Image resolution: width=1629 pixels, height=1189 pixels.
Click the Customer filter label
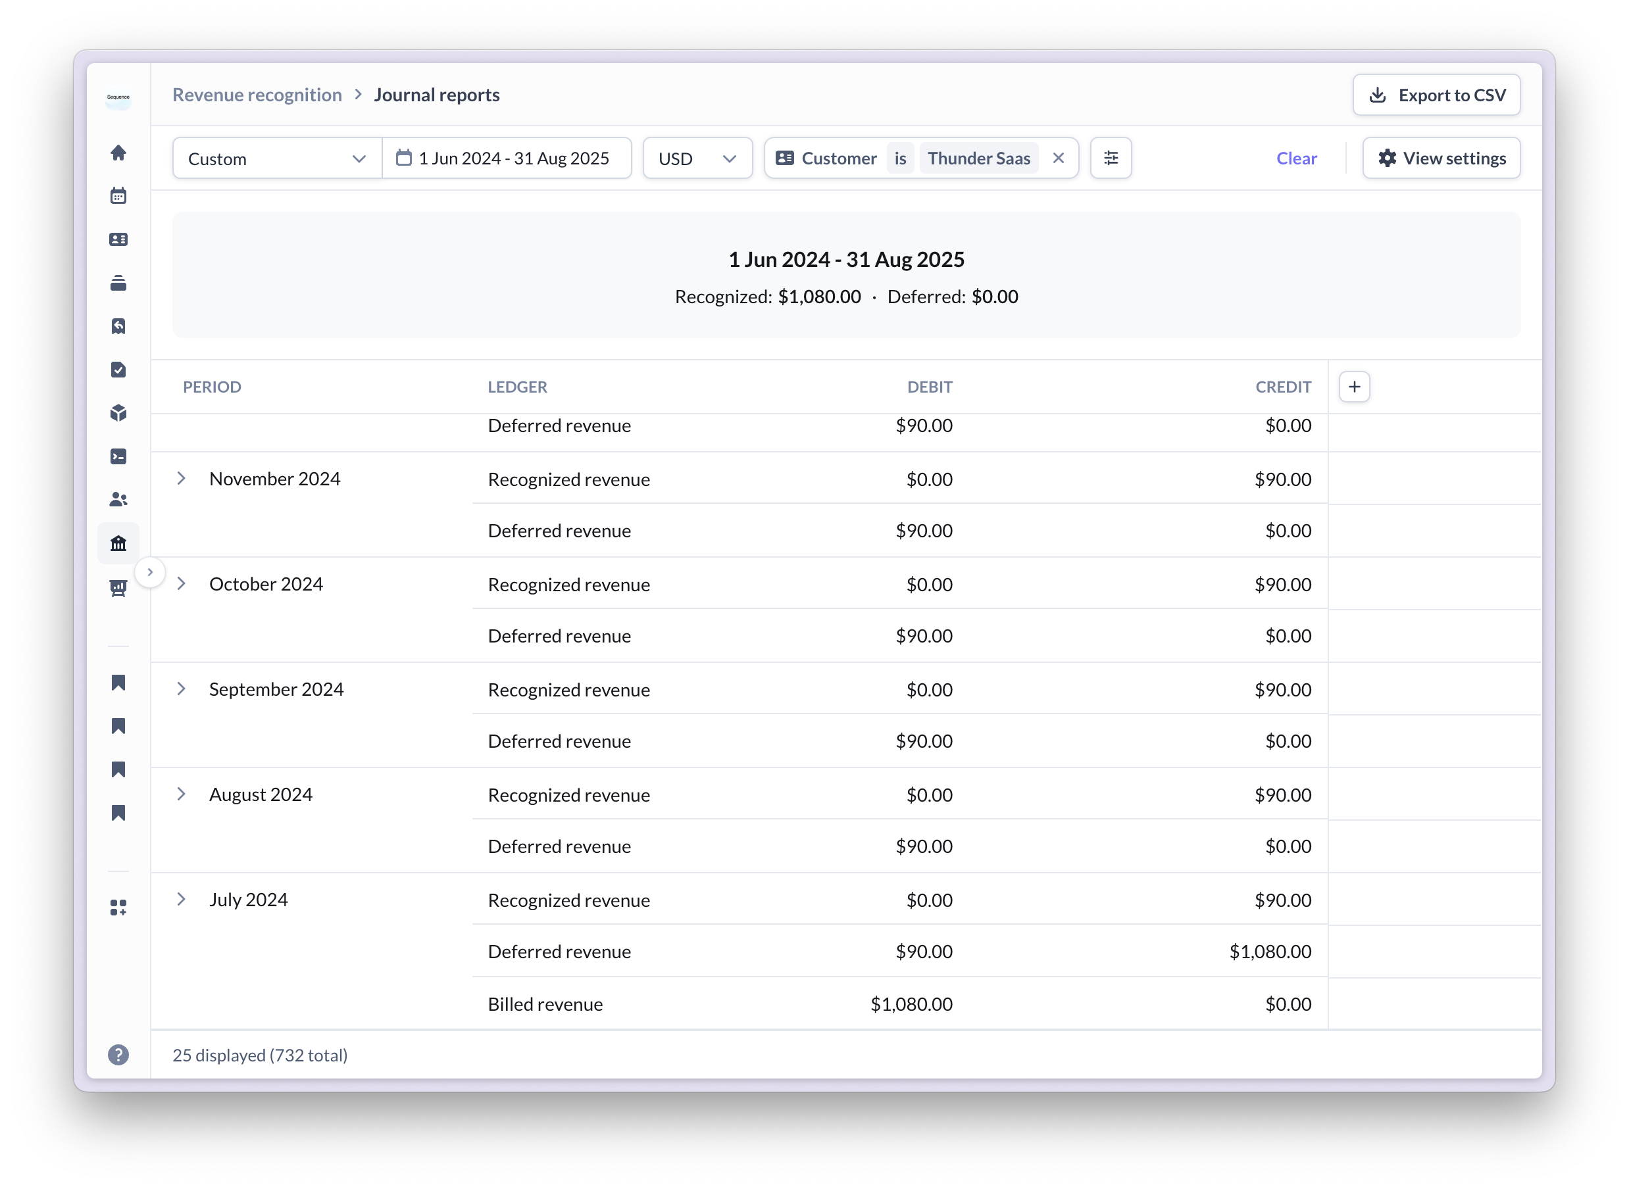pyautogui.click(x=839, y=158)
